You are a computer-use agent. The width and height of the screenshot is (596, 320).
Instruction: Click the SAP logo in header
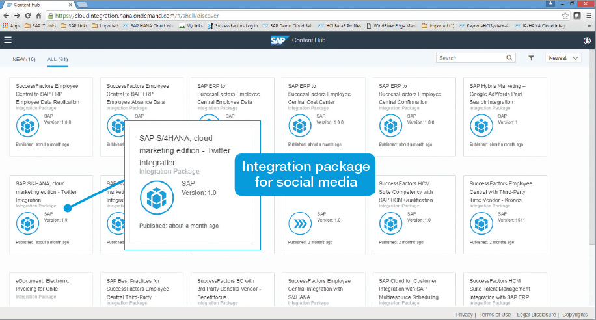pos(279,40)
